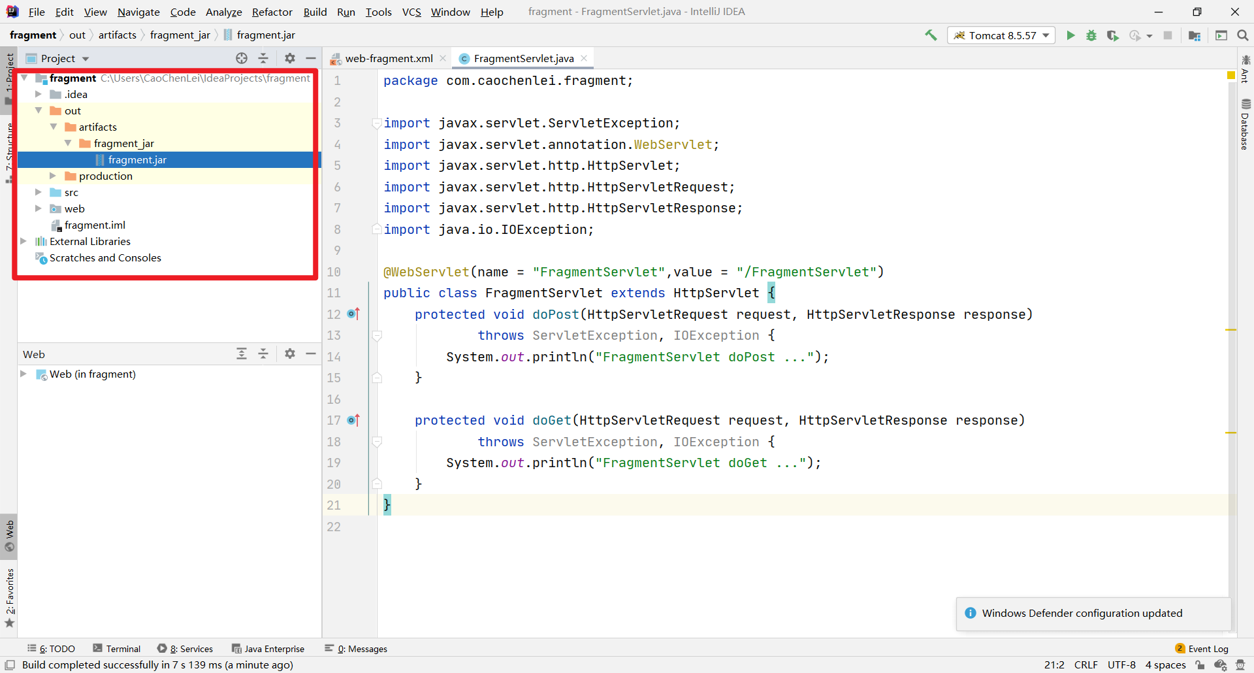Open the Refactor menu
The image size is (1254, 673).
(272, 12)
